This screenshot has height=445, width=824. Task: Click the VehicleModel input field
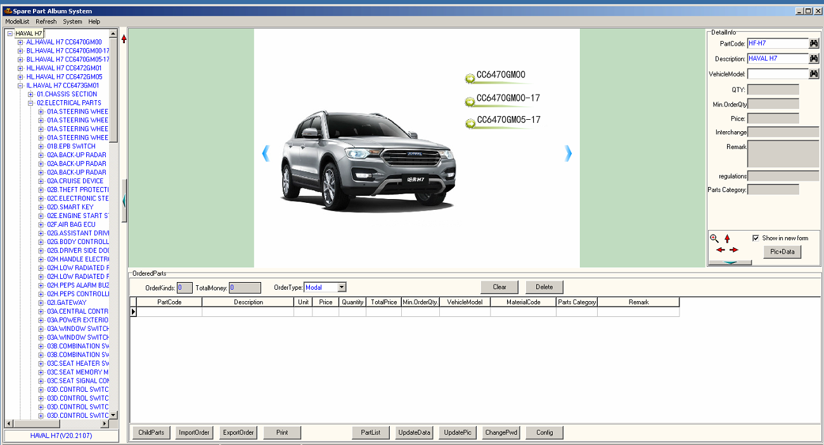pos(777,74)
